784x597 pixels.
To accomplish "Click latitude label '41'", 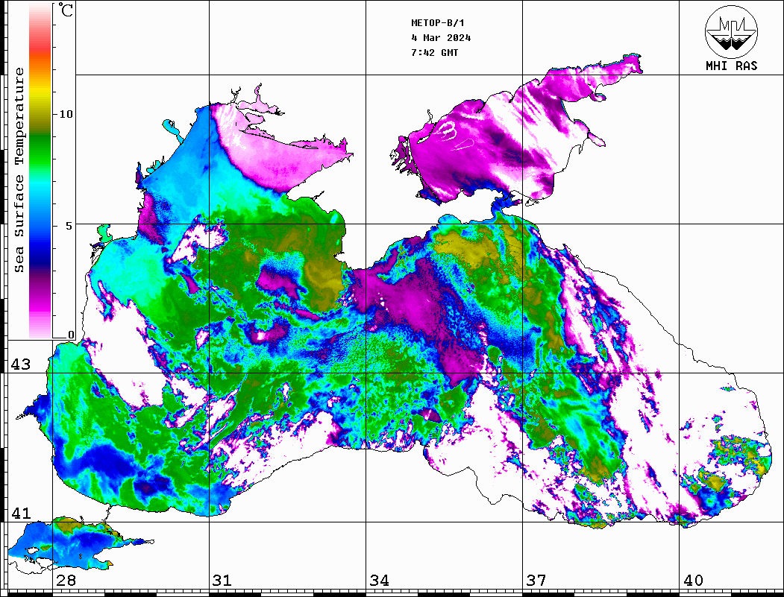I will 21,513.
